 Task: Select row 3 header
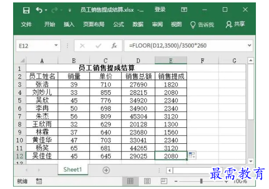19,85
